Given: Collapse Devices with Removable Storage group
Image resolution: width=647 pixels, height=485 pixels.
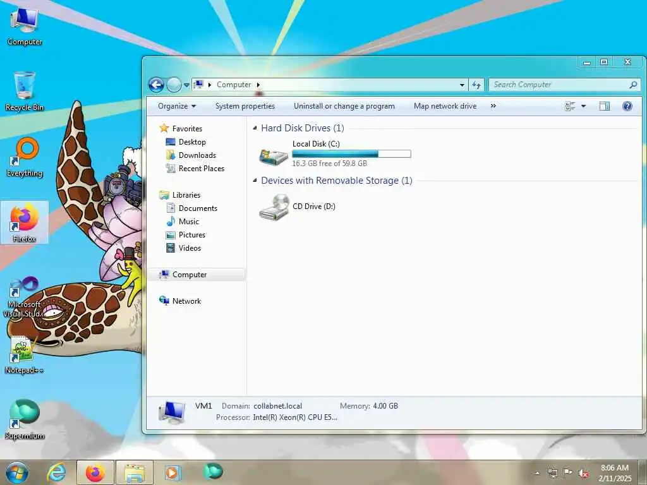Looking at the screenshot, I should click(255, 181).
